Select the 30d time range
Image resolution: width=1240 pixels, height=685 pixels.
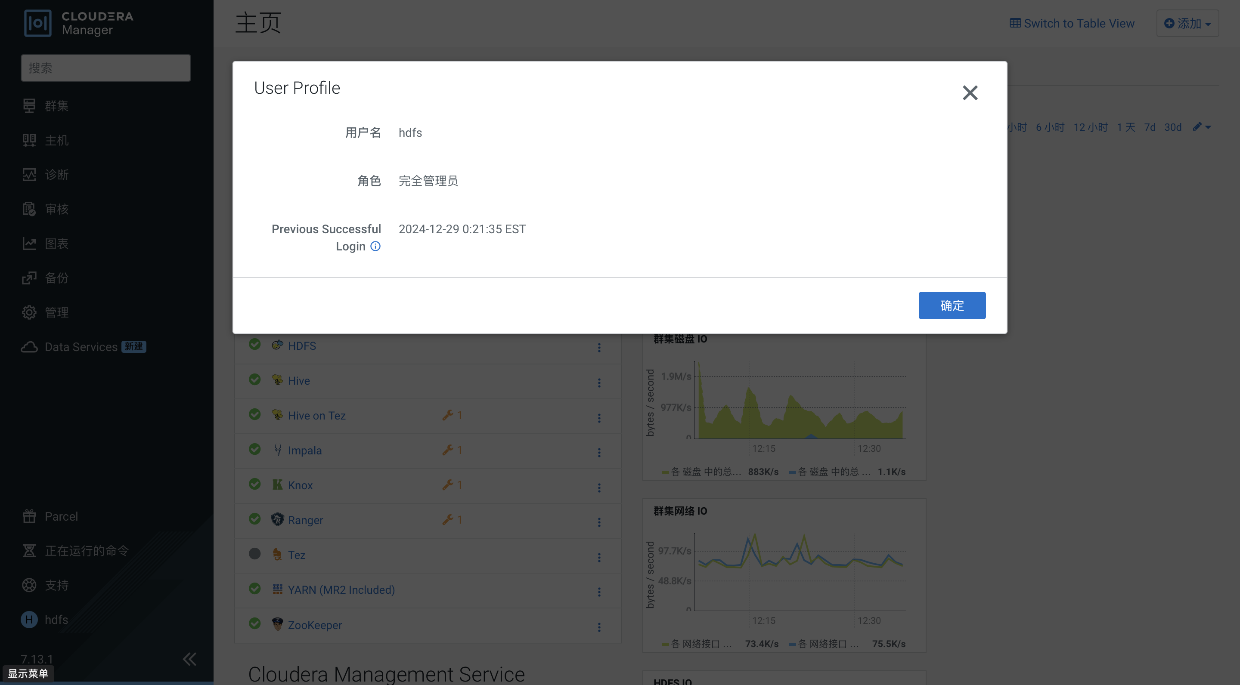[x=1172, y=127]
